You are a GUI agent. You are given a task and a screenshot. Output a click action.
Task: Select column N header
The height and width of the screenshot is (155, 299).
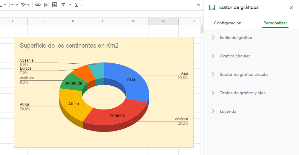point(163,21)
